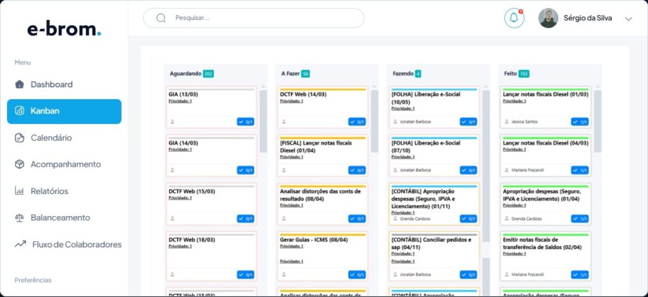This screenshot has height=297, width=648.
Task: Toggle 1/1 checklist on Emitir notas fiscais card
Action: point(580,275)
